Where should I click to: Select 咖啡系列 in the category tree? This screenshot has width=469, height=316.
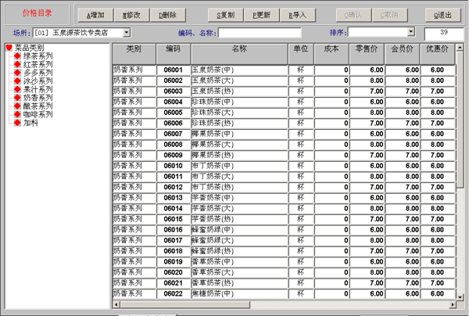38,114
